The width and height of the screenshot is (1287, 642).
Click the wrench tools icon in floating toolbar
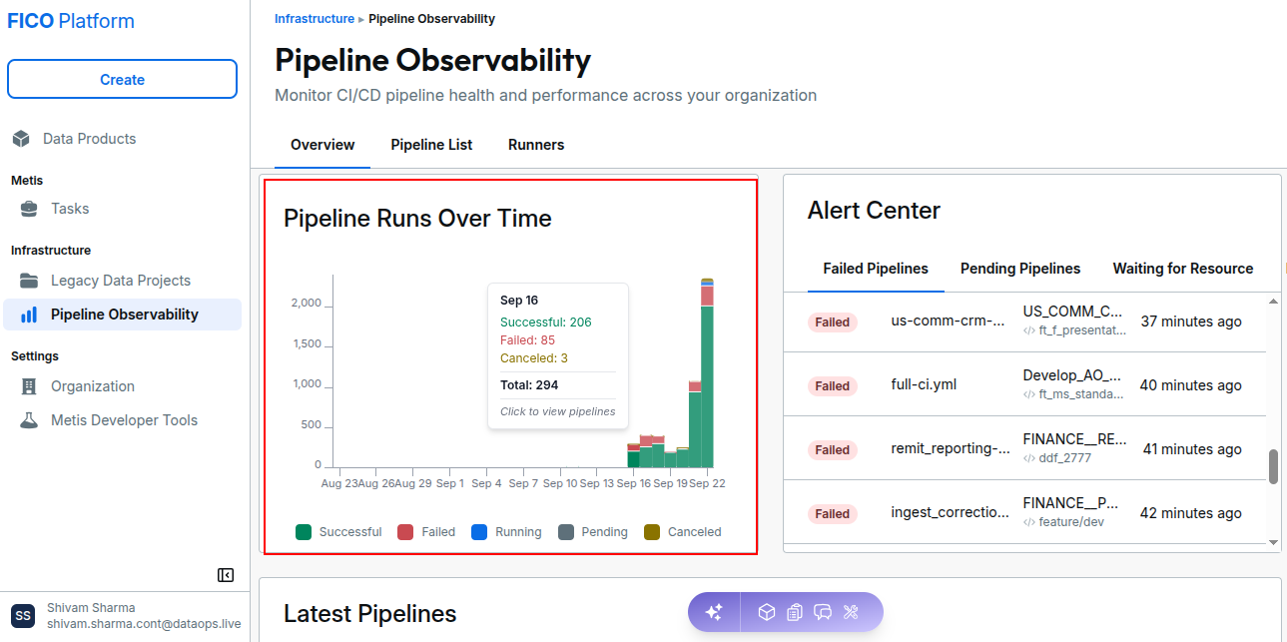coord(851,612)
